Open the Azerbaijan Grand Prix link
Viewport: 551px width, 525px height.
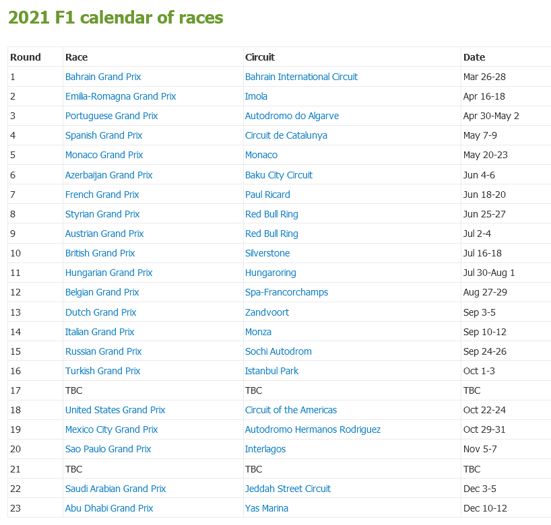point(109,175)
